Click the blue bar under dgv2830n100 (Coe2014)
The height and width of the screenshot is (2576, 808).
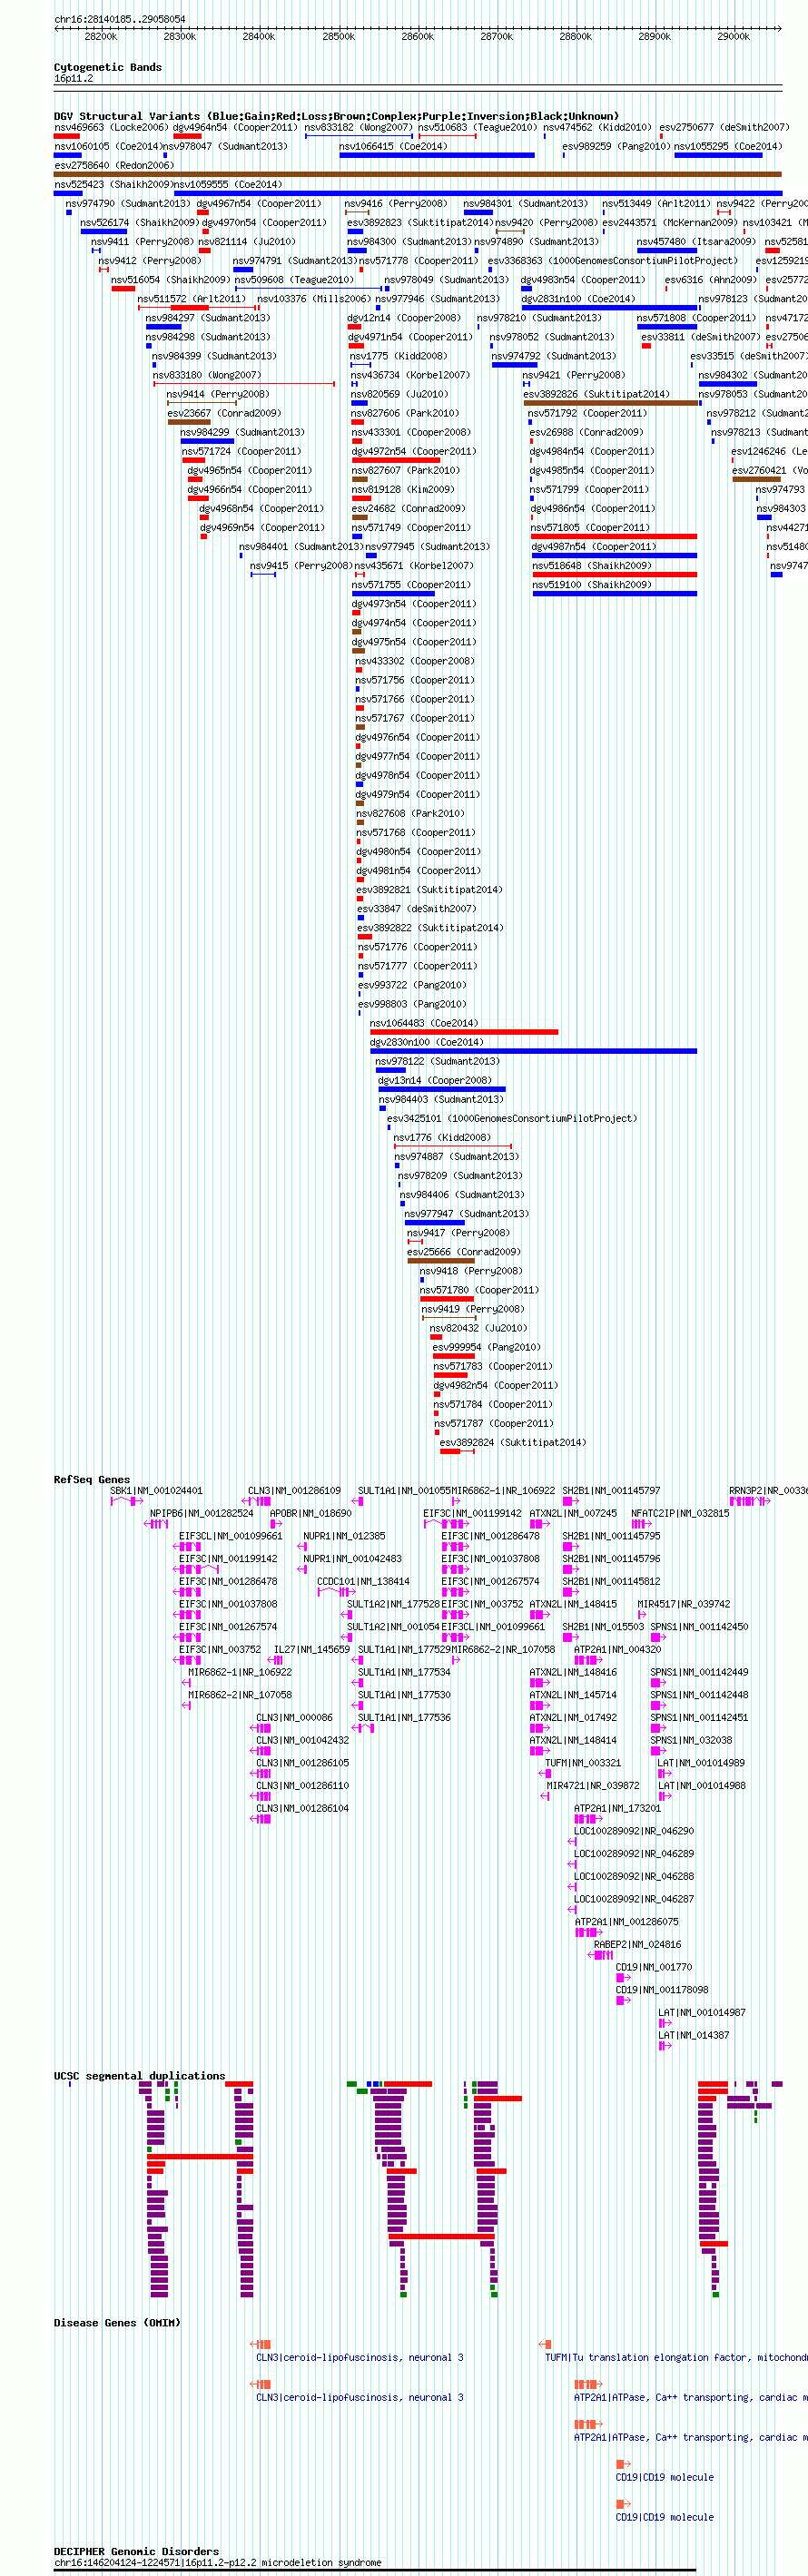533,1051
